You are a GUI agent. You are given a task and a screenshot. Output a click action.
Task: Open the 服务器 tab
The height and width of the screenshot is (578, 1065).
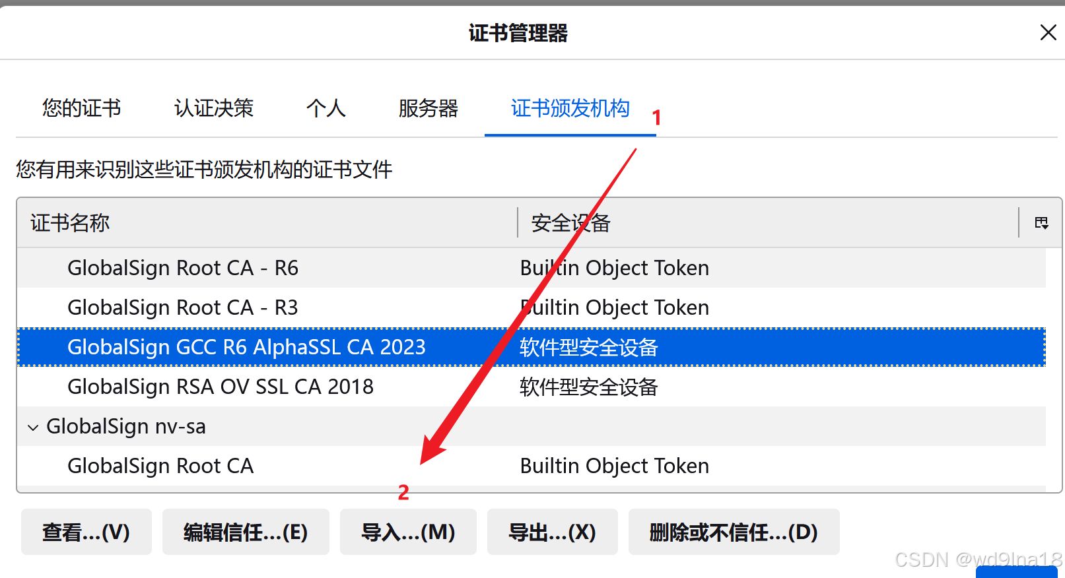click(429, 108)
